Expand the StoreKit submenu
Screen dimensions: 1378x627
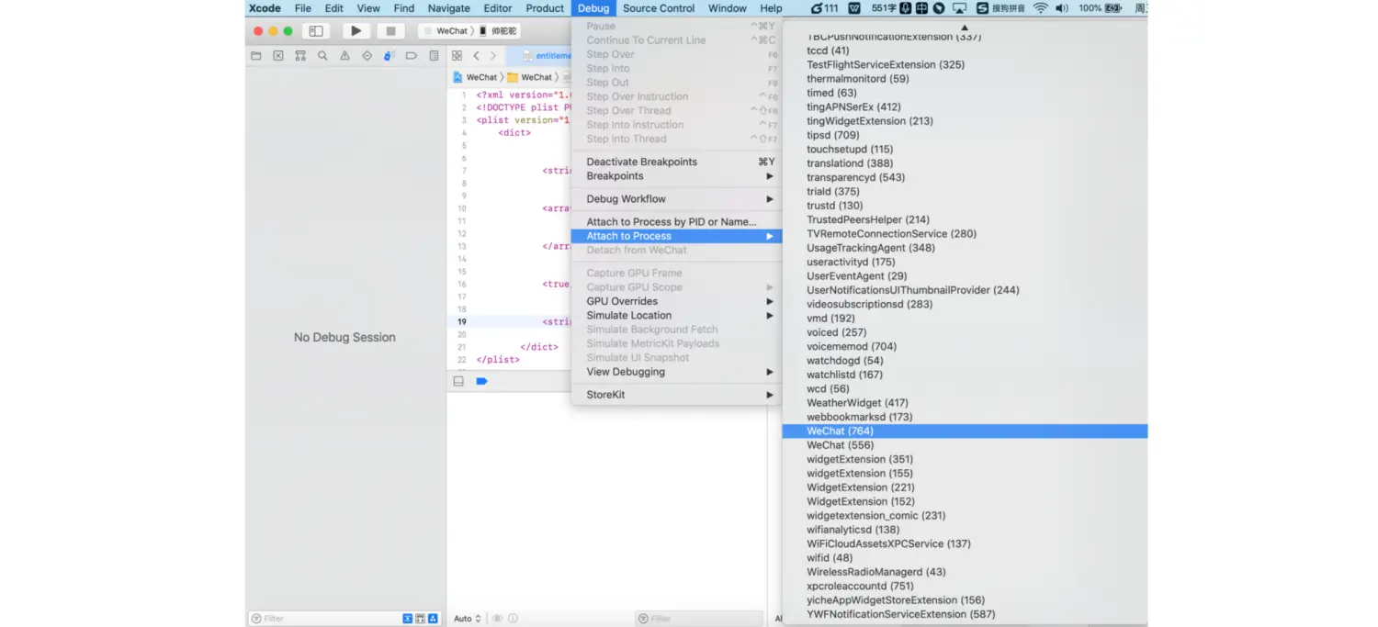[x=676, y=395]
